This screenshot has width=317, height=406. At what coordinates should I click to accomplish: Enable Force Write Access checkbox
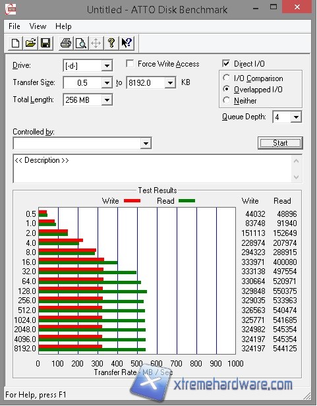(x=130, y=64)
